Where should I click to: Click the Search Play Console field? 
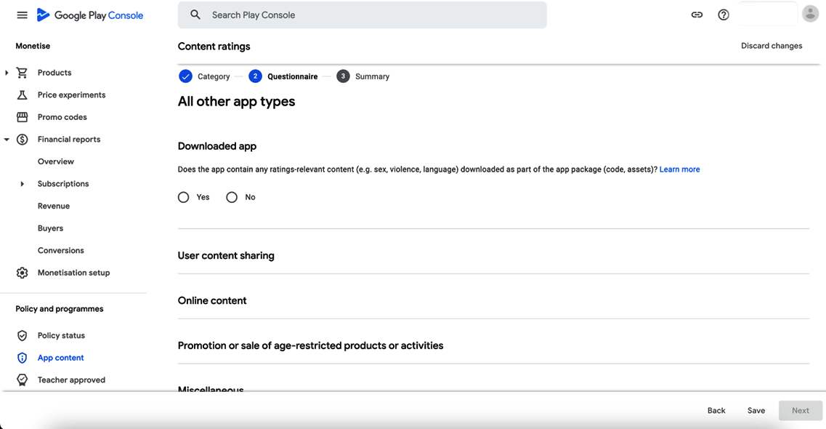coord(362,15)
